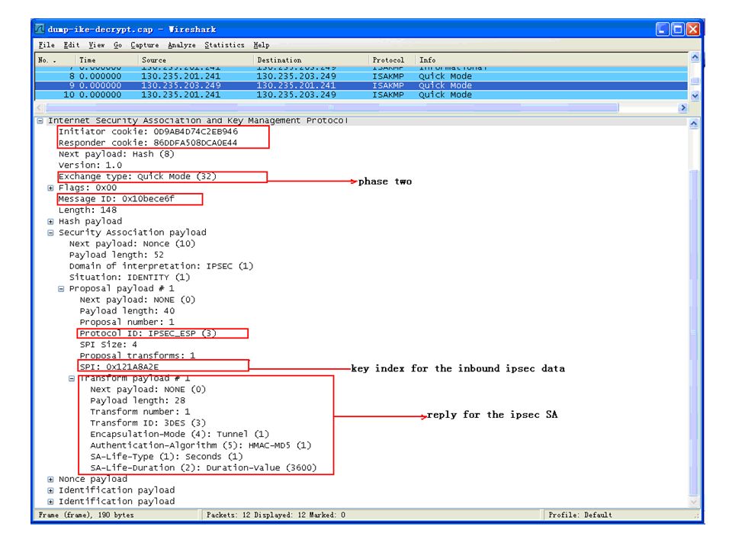
Task: Select the Initiator cookie field
Action: pos(148,132)
